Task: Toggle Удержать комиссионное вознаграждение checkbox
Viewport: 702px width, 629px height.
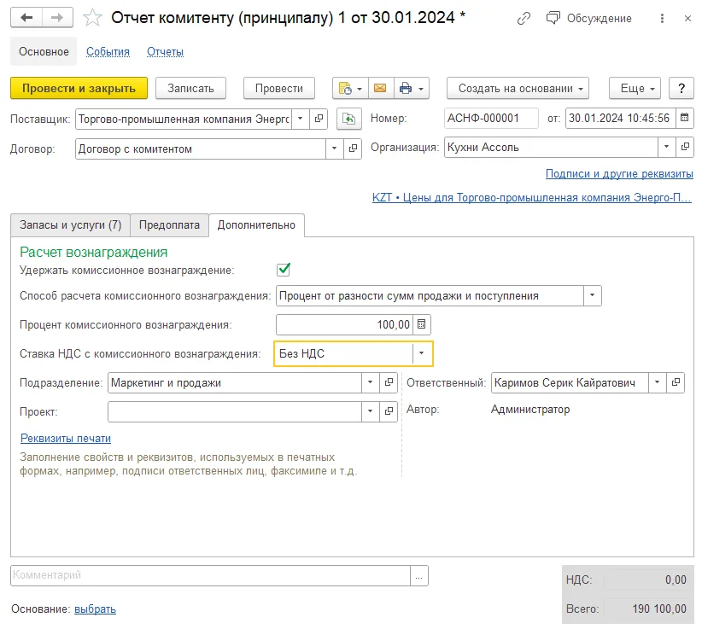Action: tap(284, 270)
